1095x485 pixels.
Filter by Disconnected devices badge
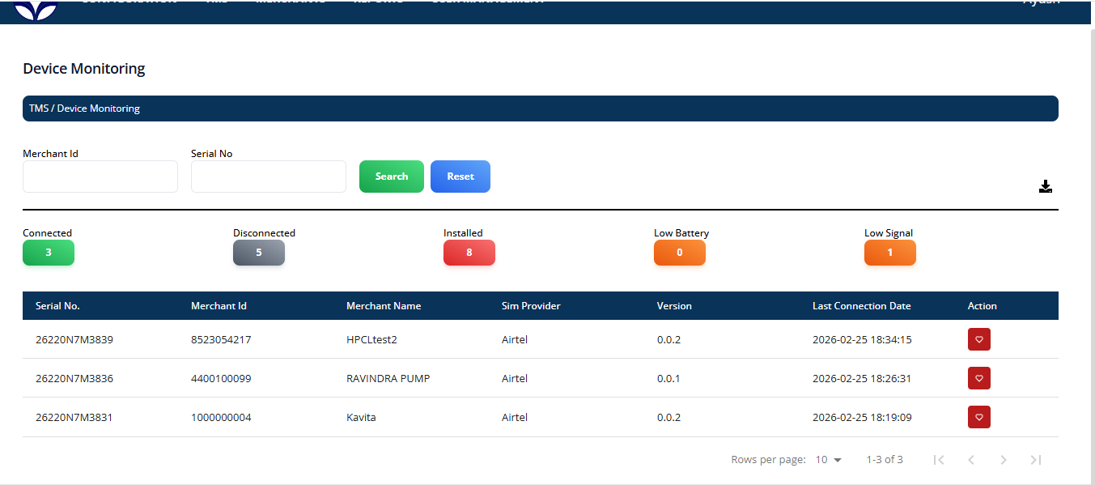tap(259, 253)
